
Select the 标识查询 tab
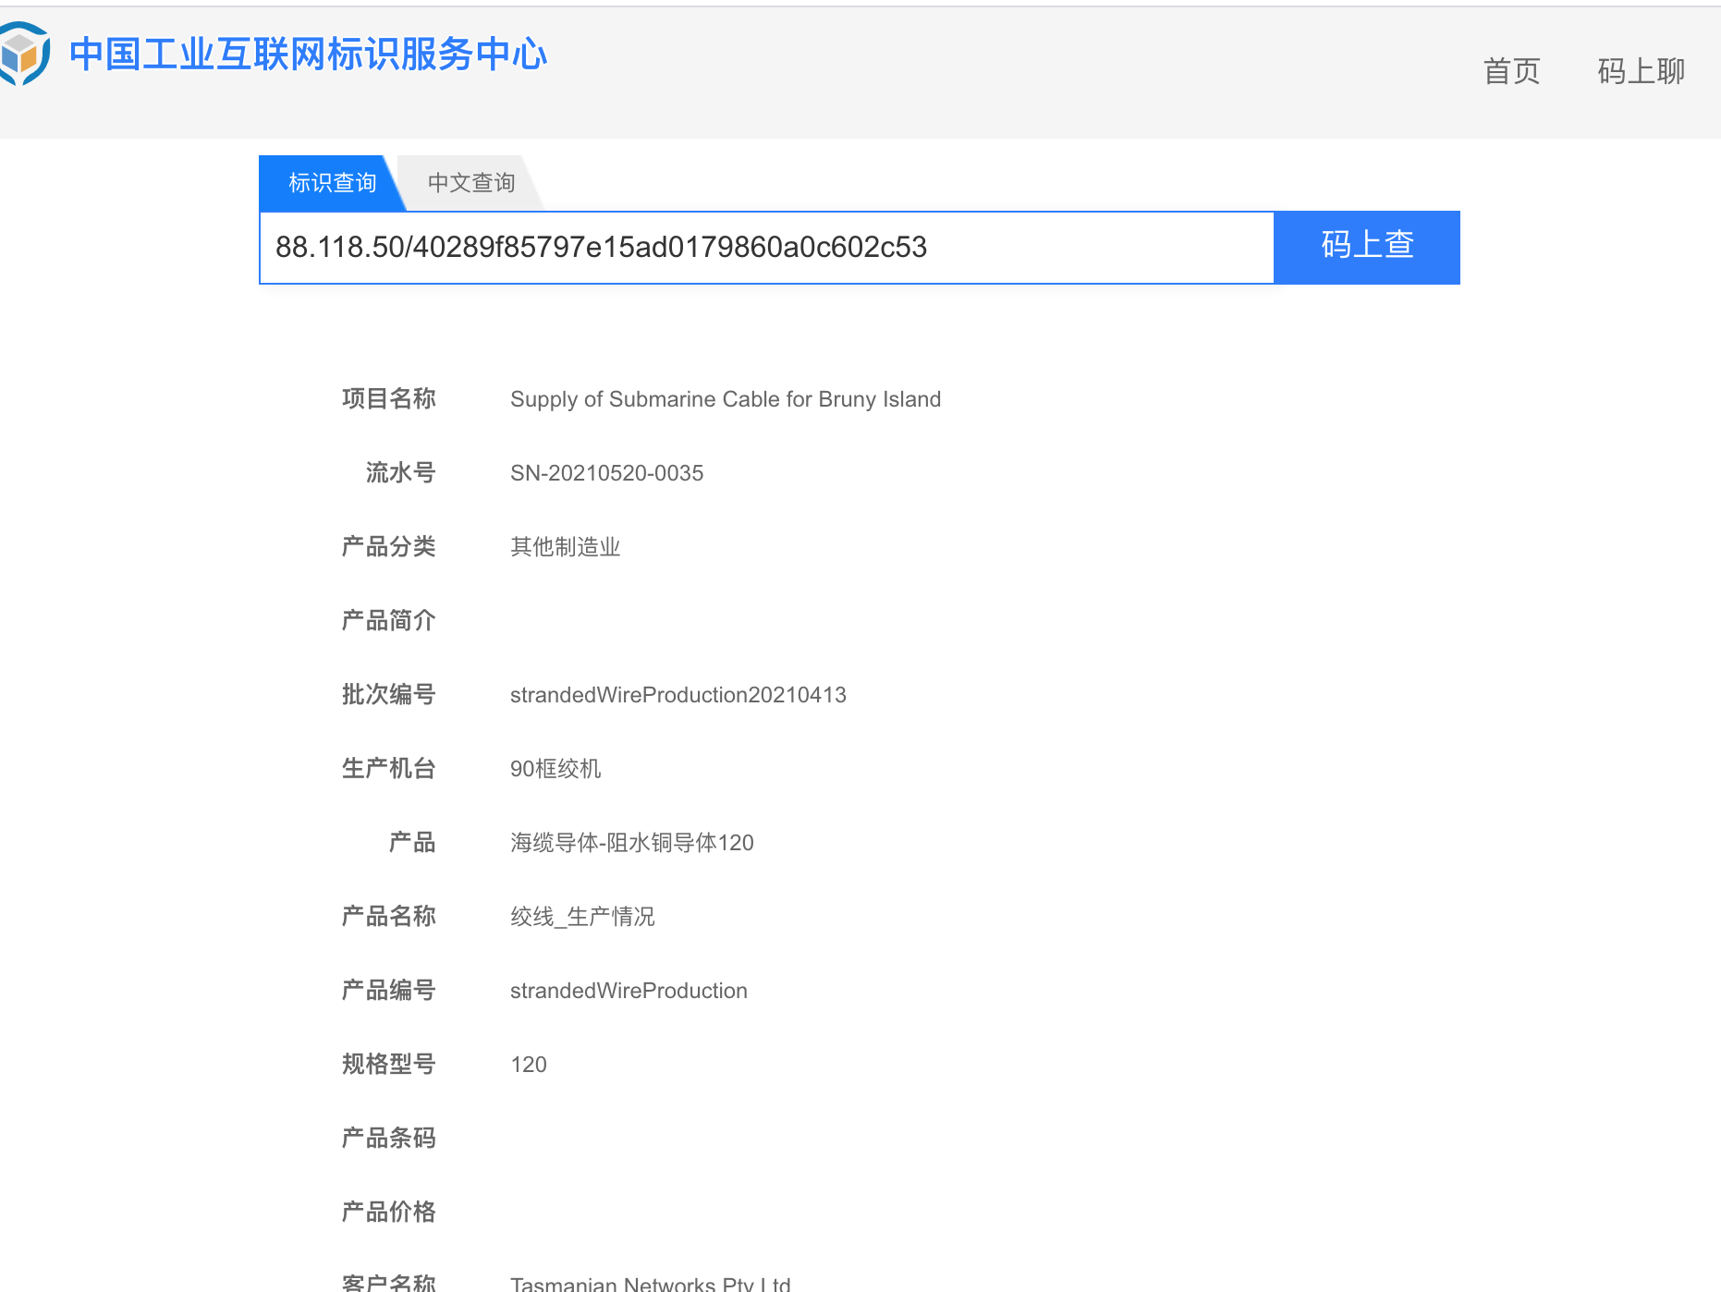point(332,183)
